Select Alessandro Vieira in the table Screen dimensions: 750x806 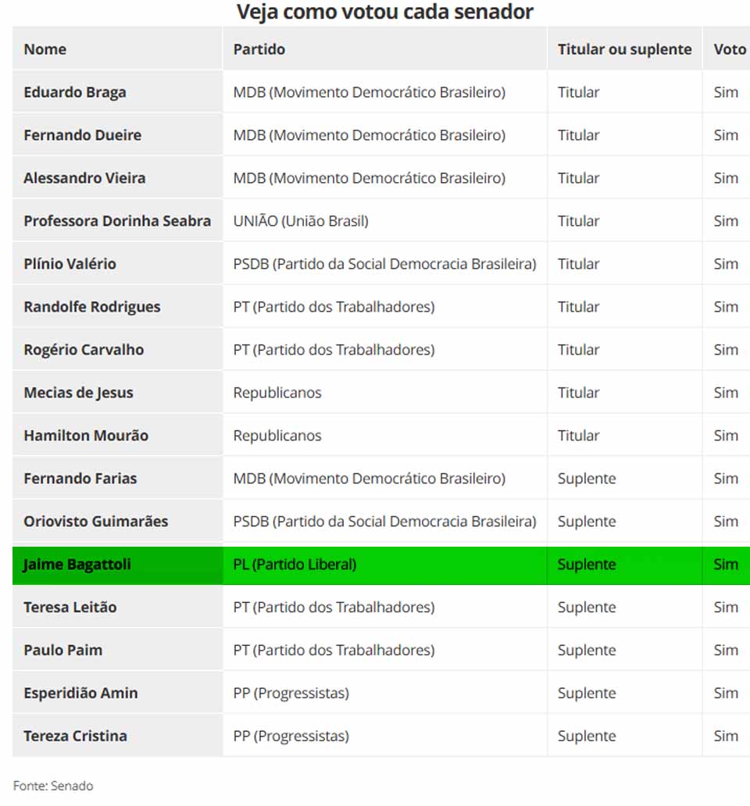(x=84, y=178)
